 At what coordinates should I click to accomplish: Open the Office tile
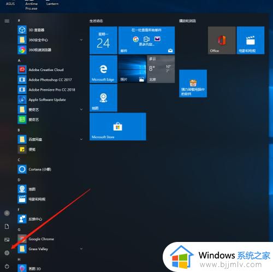[x=222, y=40]
